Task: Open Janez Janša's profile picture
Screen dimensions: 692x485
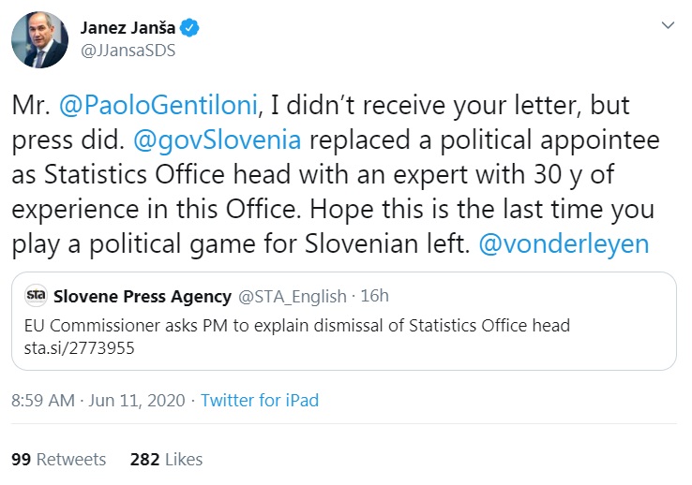Action: [39, 40]
